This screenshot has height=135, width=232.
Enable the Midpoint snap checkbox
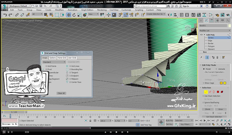(70, 79)
